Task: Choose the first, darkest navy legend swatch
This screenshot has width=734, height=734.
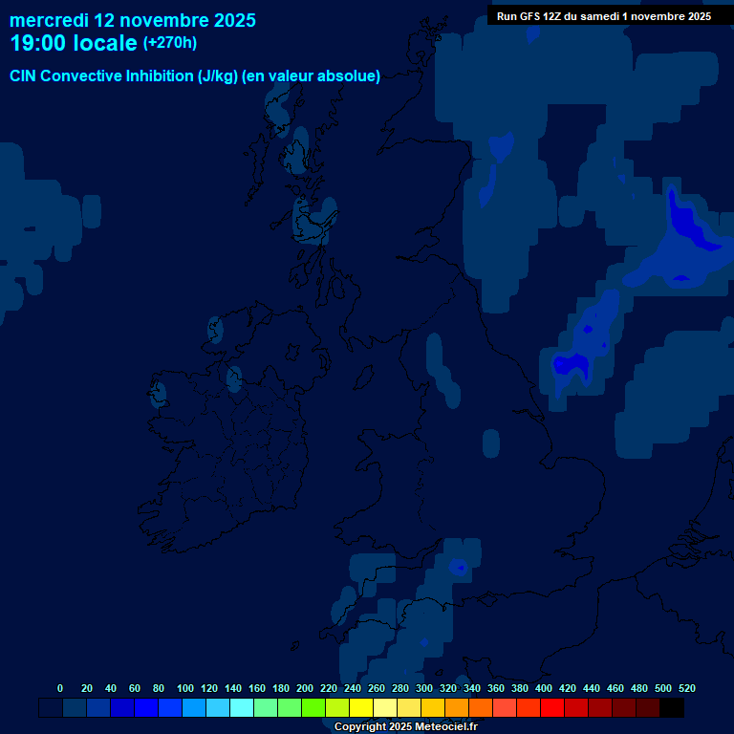Action: (51, 708)
